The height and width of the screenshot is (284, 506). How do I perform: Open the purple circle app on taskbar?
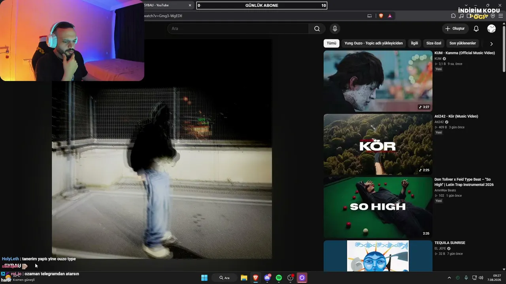coord(302,278)
